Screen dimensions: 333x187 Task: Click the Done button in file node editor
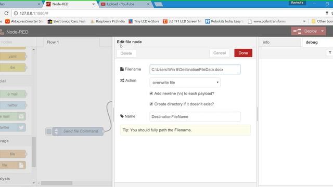[243, 53]
